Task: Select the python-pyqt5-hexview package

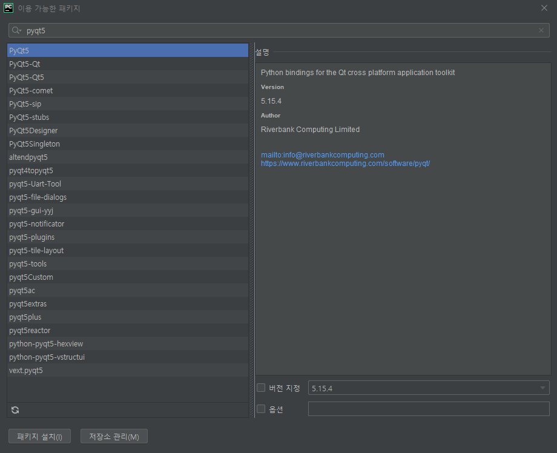Action: coord(128,343)
